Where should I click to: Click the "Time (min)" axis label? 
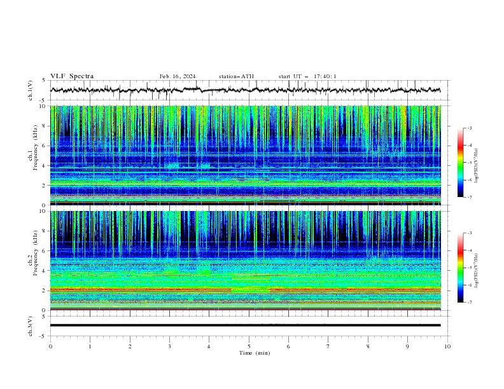coord(255,353)
